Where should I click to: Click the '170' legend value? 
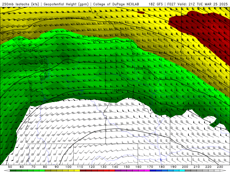[150, 167]
